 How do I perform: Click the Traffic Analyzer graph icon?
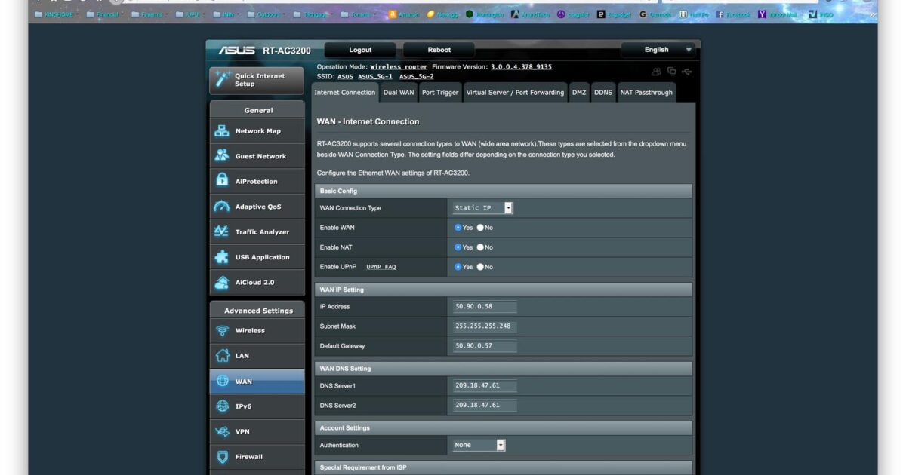[x=222, y=231]
